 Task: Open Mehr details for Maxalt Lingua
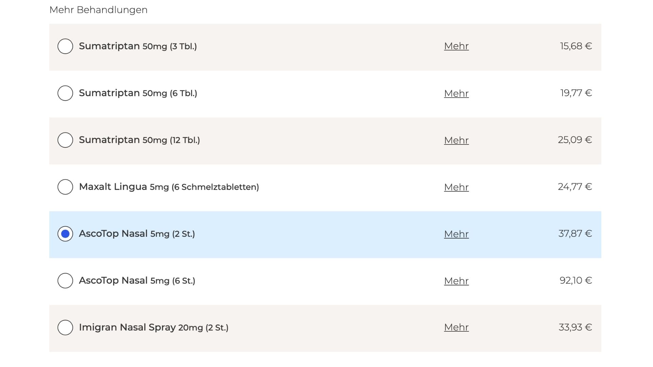pos(456,187)
